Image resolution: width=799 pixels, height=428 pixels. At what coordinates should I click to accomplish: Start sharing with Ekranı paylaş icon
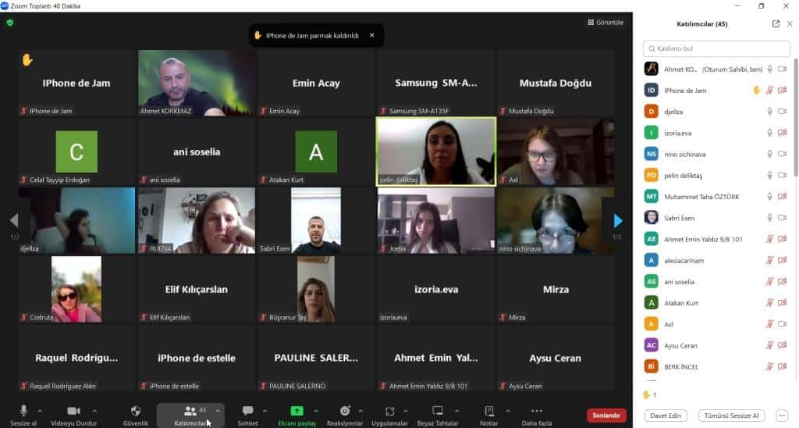coord(297,411)
